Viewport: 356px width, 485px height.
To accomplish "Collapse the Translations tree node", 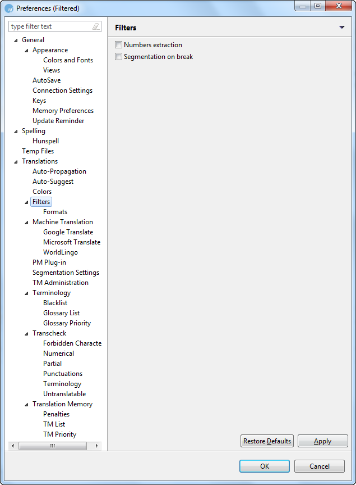I will click(x=16, y=162).
